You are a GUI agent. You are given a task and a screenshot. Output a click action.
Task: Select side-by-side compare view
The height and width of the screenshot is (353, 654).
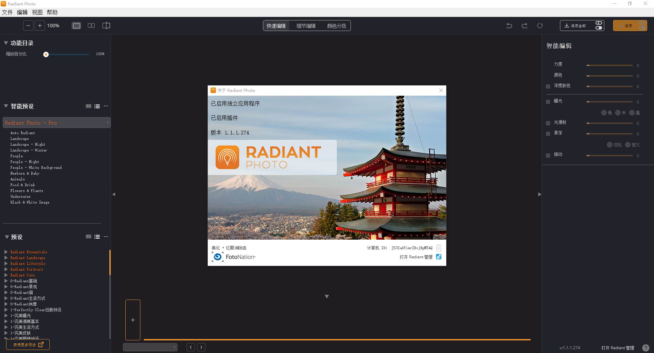click(x=91, y=26)
